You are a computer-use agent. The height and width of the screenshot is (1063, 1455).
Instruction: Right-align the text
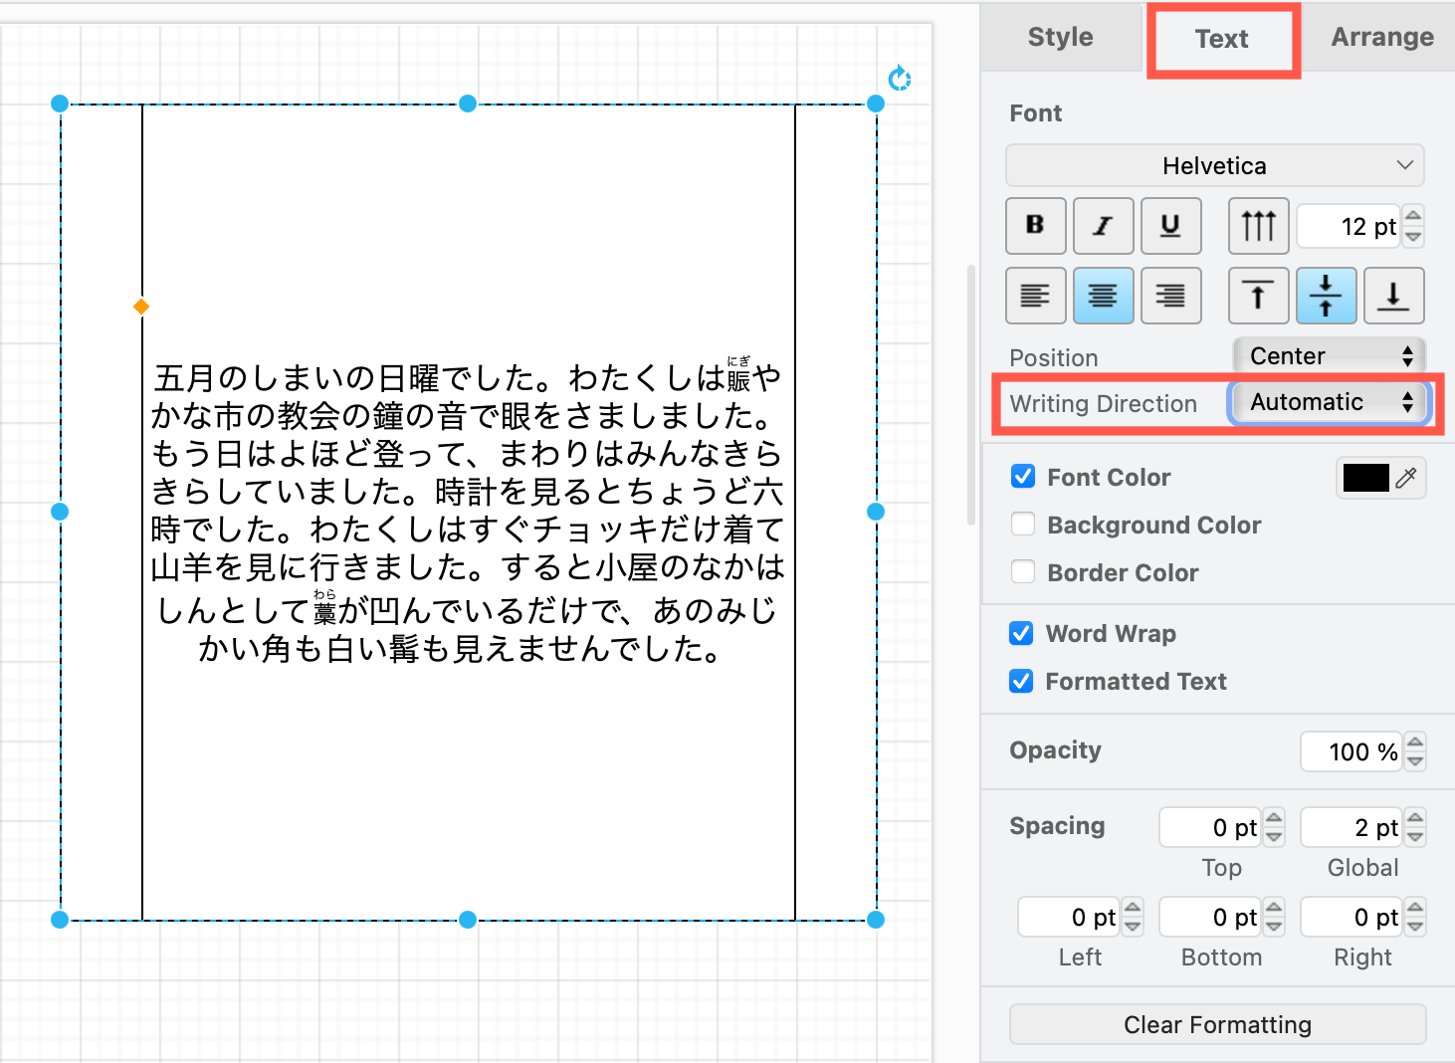1170,296
